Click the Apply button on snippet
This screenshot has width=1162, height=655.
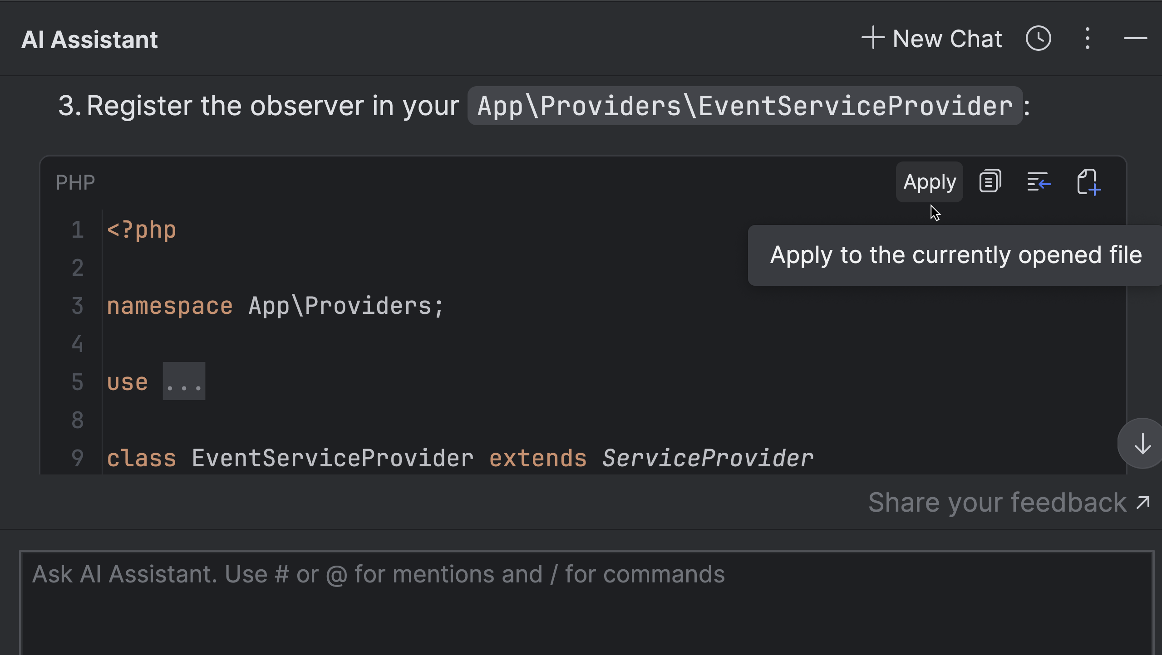point(929,182)
